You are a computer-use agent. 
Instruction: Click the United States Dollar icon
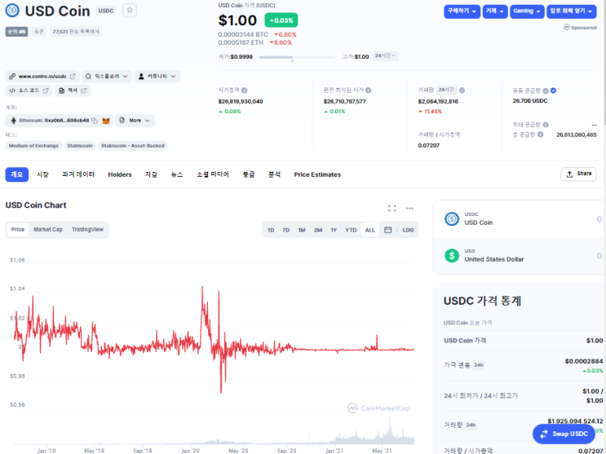pos(452,255)
